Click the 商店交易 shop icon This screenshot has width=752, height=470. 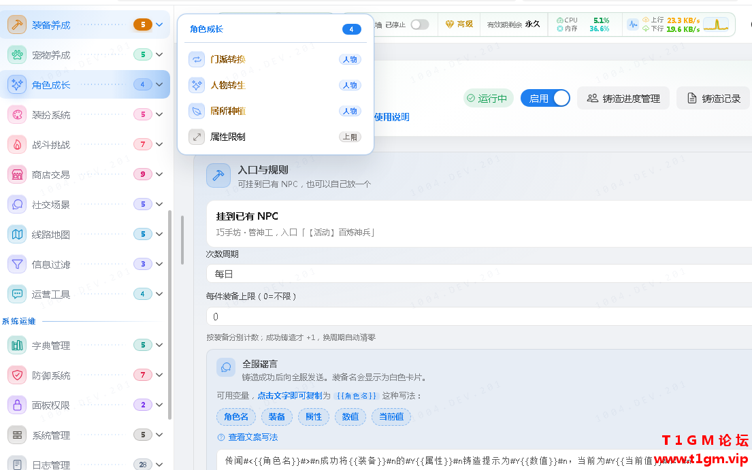17,174
